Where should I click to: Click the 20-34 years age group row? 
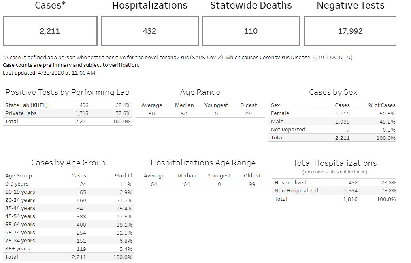point(20,200)
